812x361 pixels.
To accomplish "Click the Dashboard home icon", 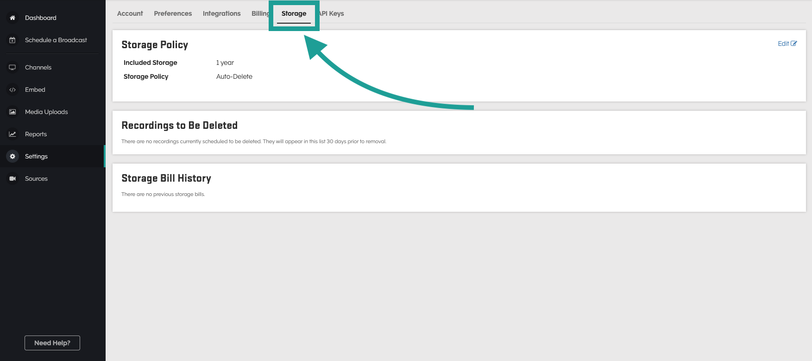I will (13, 18).
